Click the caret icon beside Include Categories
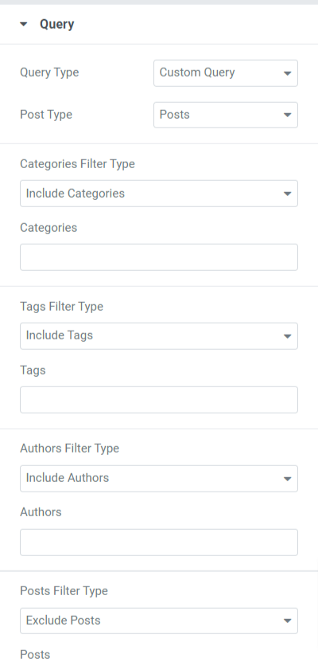 [x=288, y=194]
